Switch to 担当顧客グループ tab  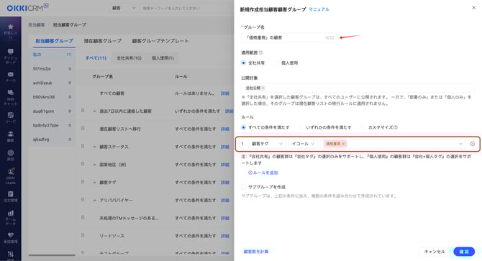click(x=54, y=41)
